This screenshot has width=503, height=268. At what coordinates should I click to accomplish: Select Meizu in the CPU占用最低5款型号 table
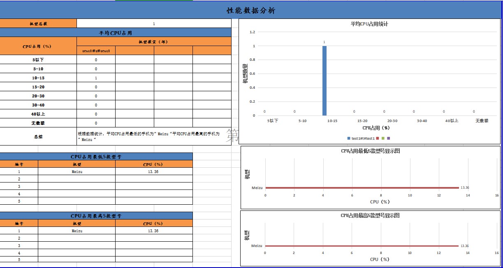click(76, 172)
